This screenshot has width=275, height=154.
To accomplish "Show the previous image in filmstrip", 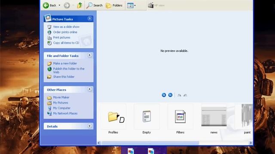I will (x=164, y=95).
